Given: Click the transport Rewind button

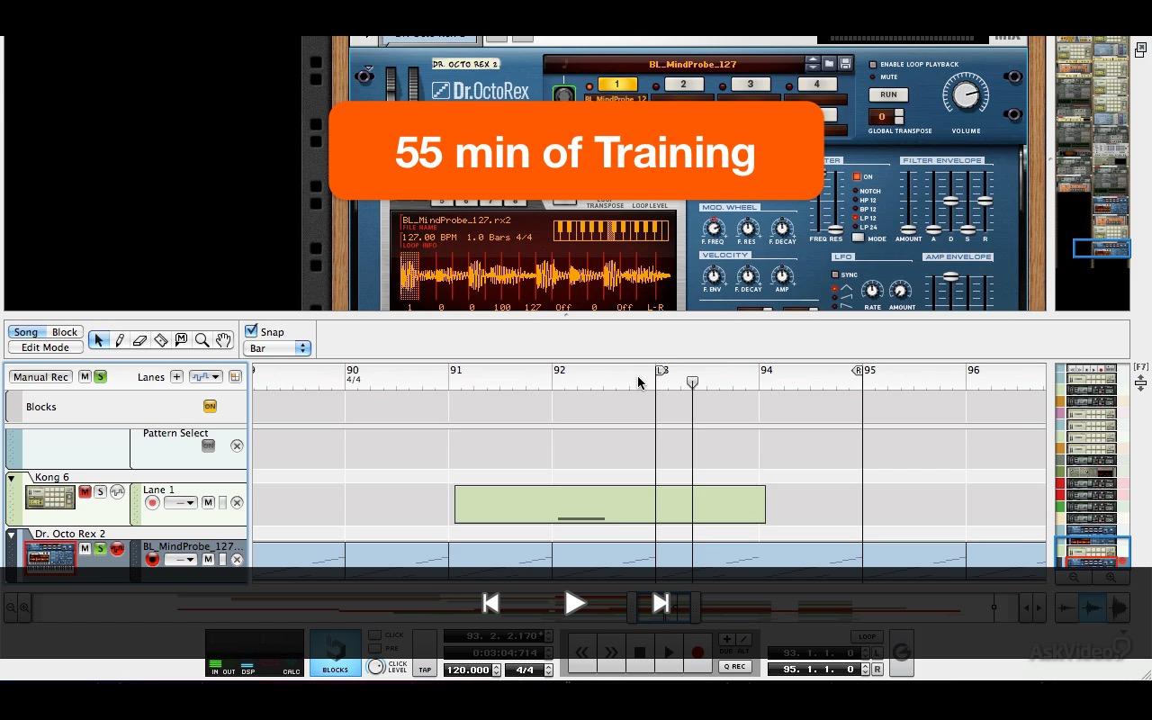Looking at the screenshot, I should coord(582,652).
